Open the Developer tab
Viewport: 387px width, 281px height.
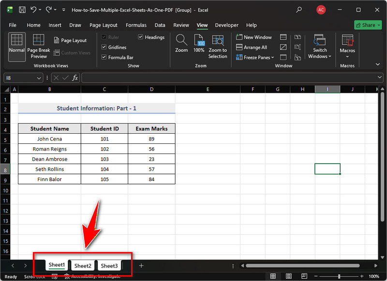(x=226, y=25)
